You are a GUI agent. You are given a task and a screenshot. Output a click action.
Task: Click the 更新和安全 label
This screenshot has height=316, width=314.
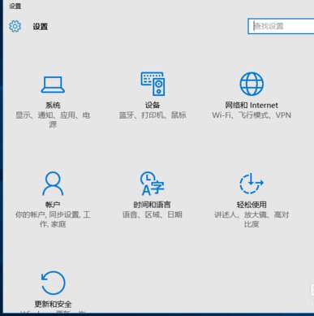53,304
